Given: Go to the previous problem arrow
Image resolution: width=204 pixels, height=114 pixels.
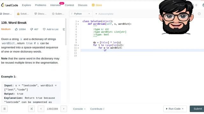Looking at the screenshot, I should pos(41,109).
